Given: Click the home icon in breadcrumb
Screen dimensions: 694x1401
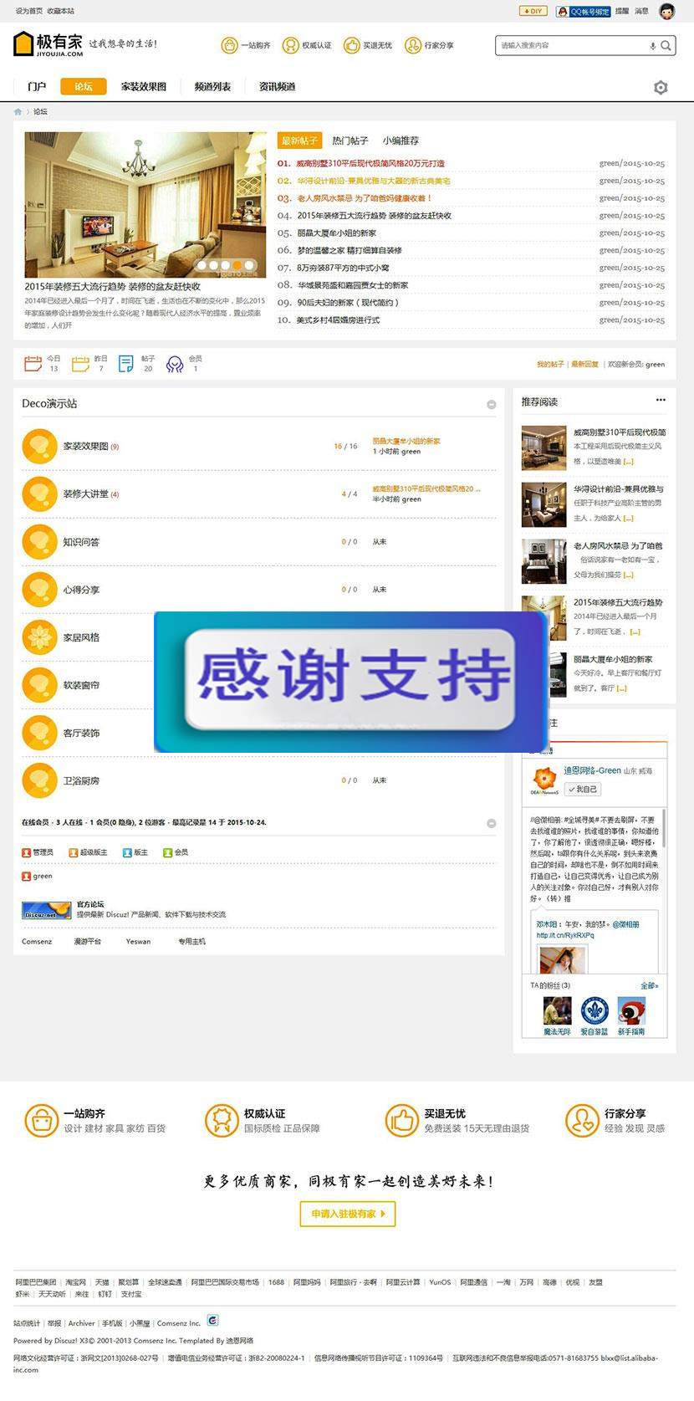Looking at the screenshot, I should click(x=18, y=111).
